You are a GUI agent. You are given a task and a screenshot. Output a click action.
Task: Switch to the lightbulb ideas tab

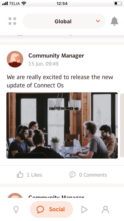click(16, 210)
